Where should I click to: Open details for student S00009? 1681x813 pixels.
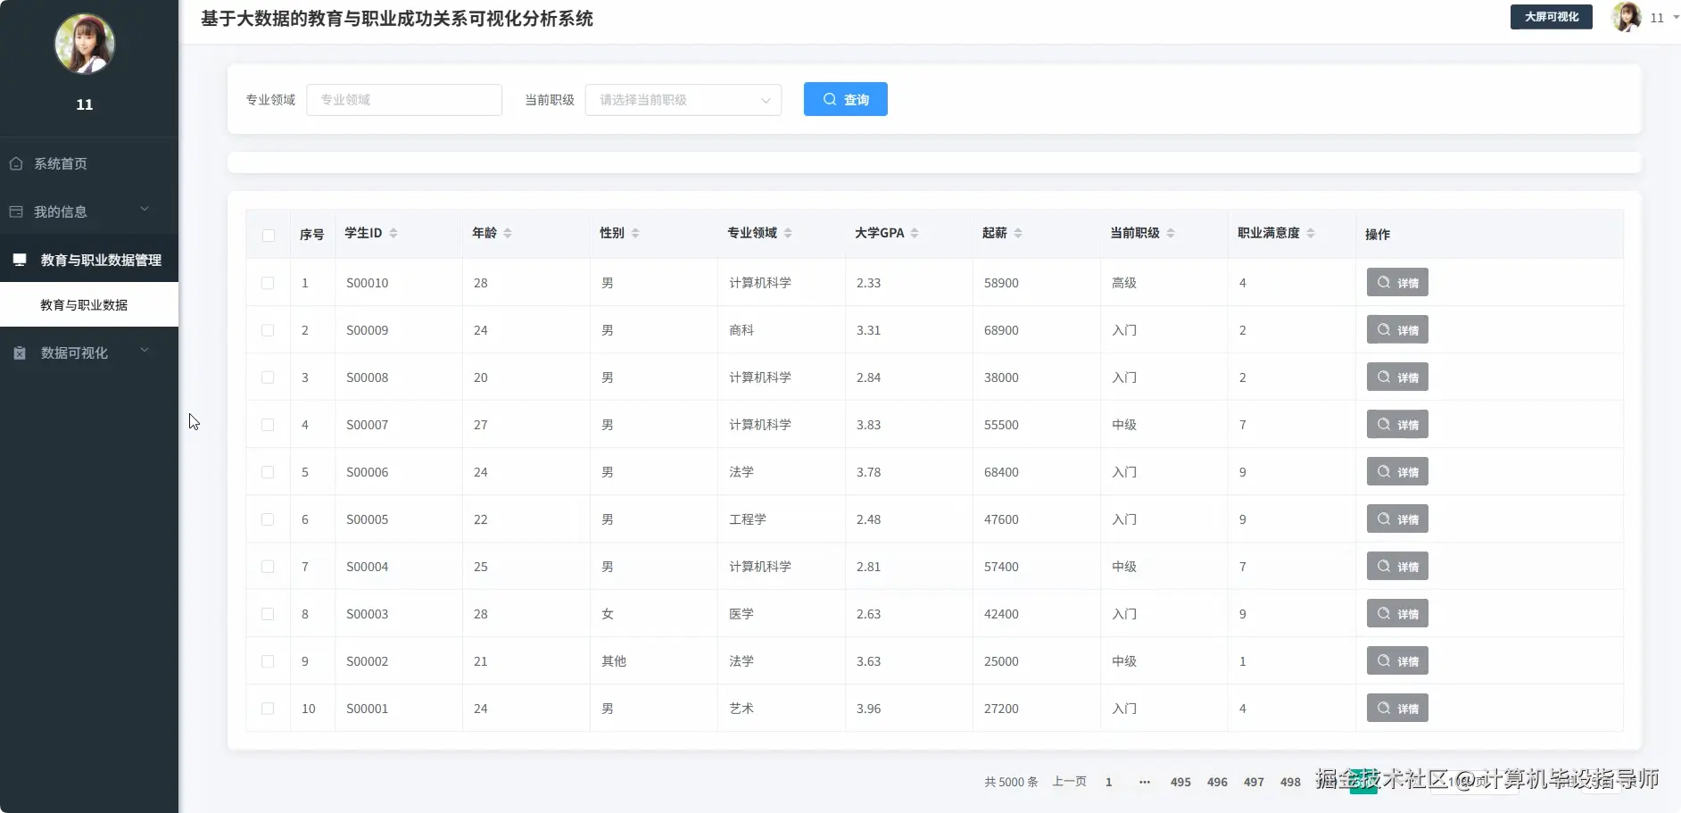point(1397,330)
